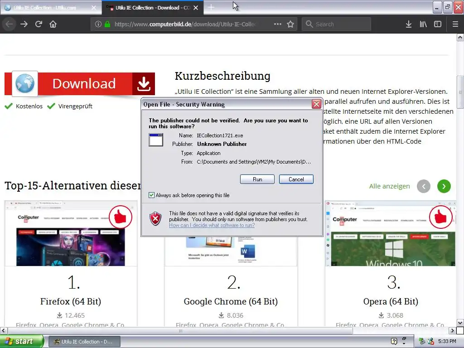464x348 pixels.
Task: Close the first Utilu.com tab
Action: click(94, 8)
